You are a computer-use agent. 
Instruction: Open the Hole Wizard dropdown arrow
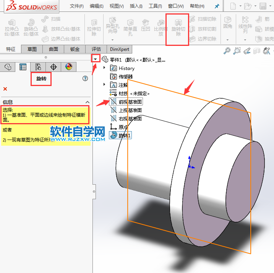[x=112, y=40]
